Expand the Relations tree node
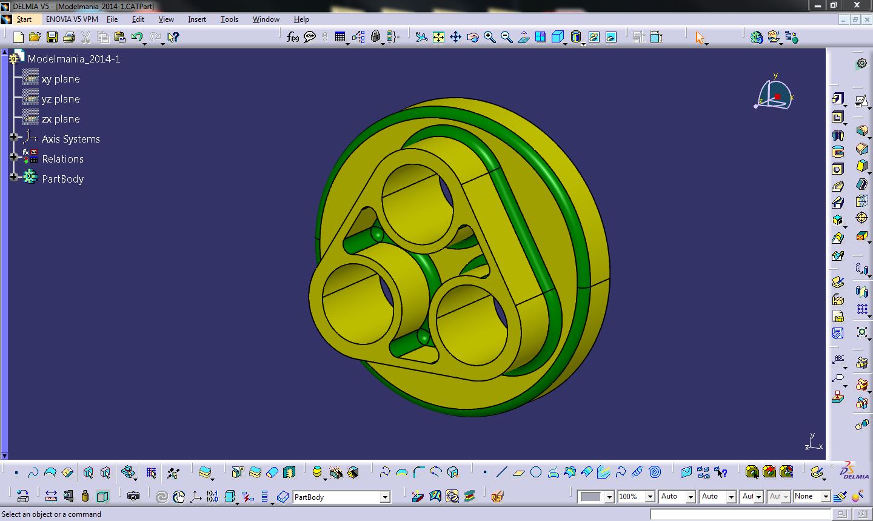 [x=13, y=157]
